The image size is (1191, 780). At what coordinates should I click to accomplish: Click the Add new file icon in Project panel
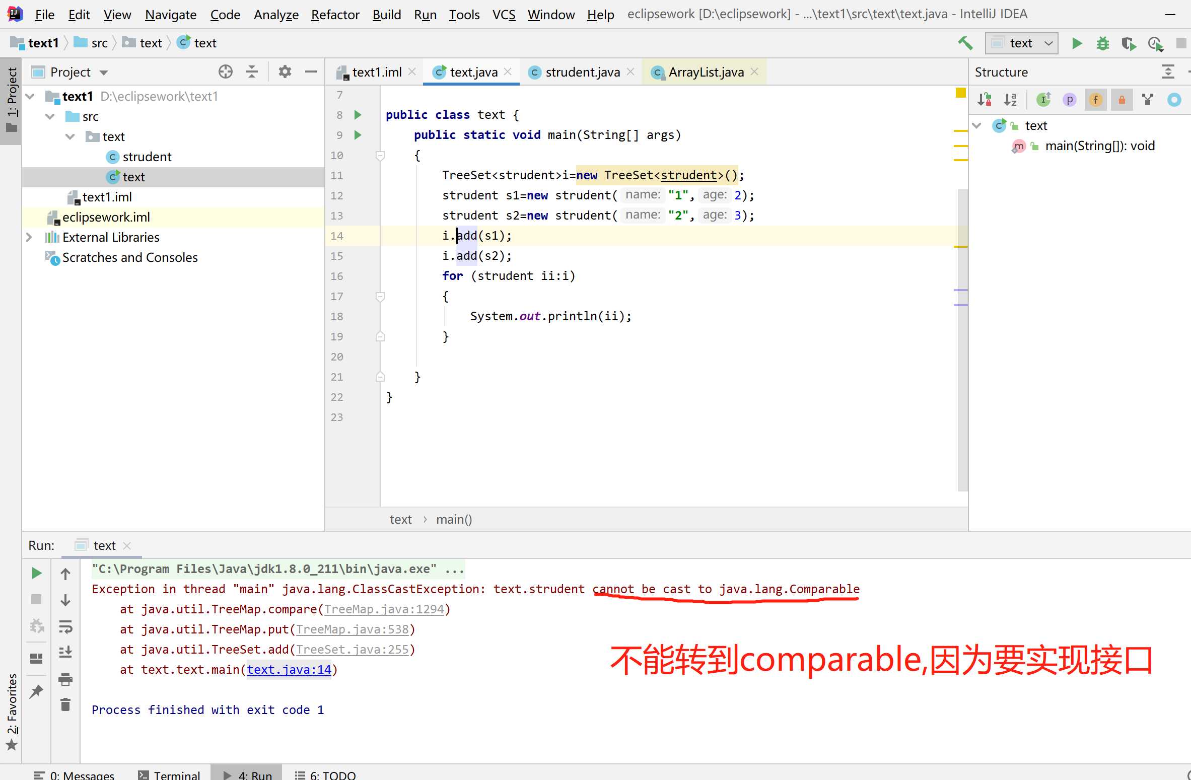click(225, 72)
